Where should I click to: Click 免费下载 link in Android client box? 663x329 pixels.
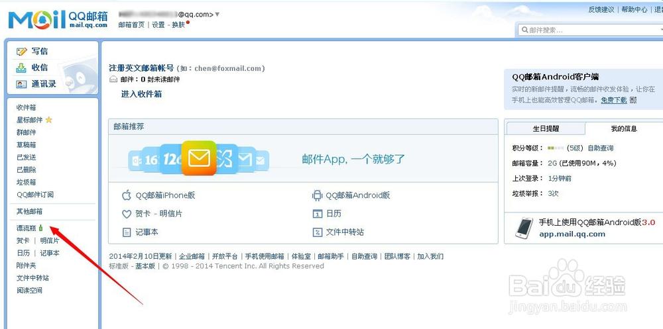pos(614,100)
